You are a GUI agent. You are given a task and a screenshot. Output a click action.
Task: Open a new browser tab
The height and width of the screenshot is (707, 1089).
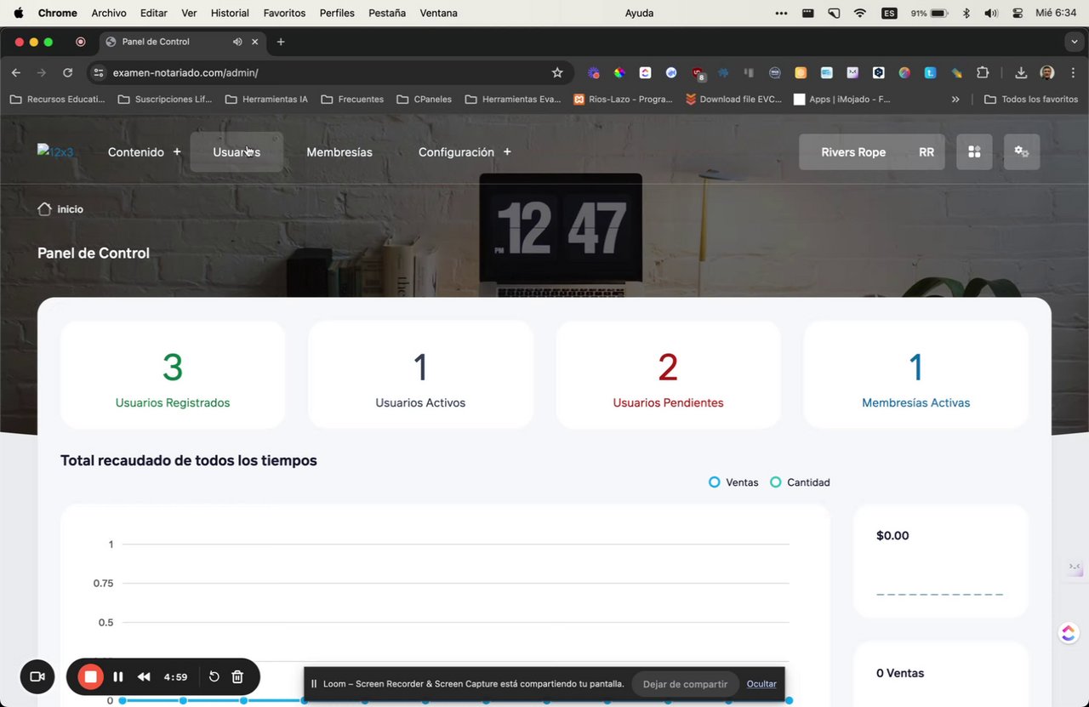[x=281, y=42]
